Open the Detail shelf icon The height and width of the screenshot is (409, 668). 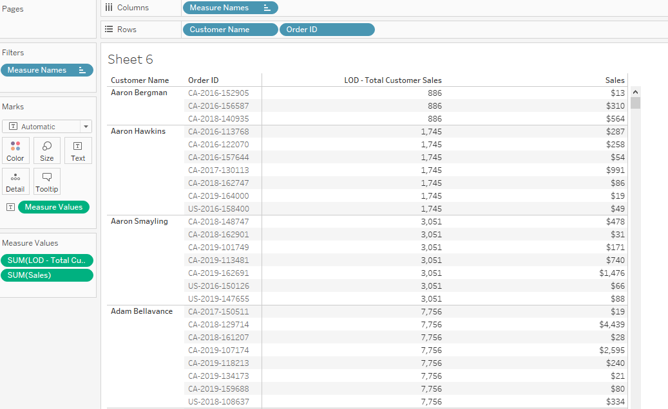point(15,181)
